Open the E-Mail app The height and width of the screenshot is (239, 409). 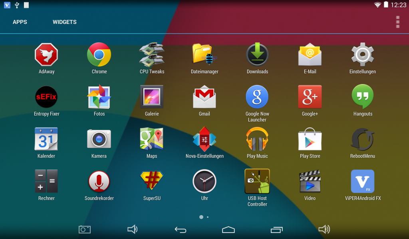310,55
